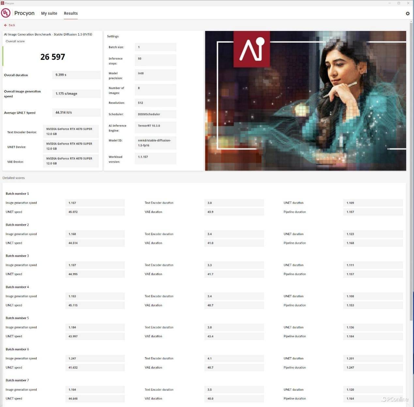Close the Procyon window
The image size is (414, 407).
pos(408,3)
